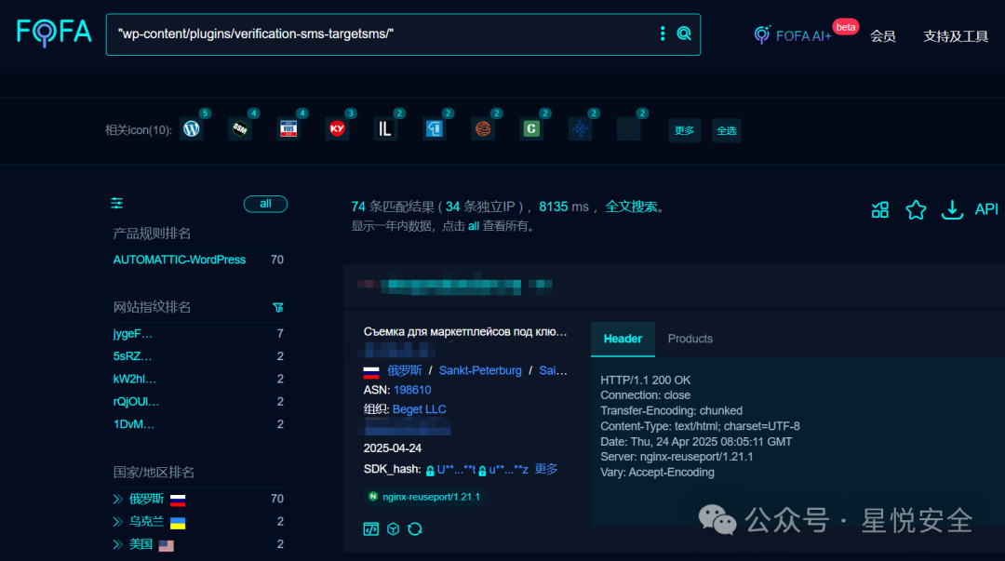Click the refresh icon under result
The image size is (1005, 561).
pyautogui.click(x=415, y=529)
